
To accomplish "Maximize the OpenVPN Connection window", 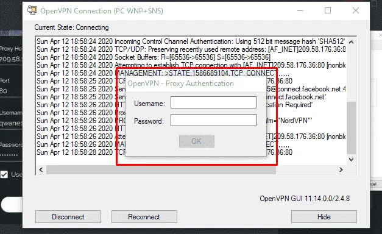I will [x=328, y=10].
